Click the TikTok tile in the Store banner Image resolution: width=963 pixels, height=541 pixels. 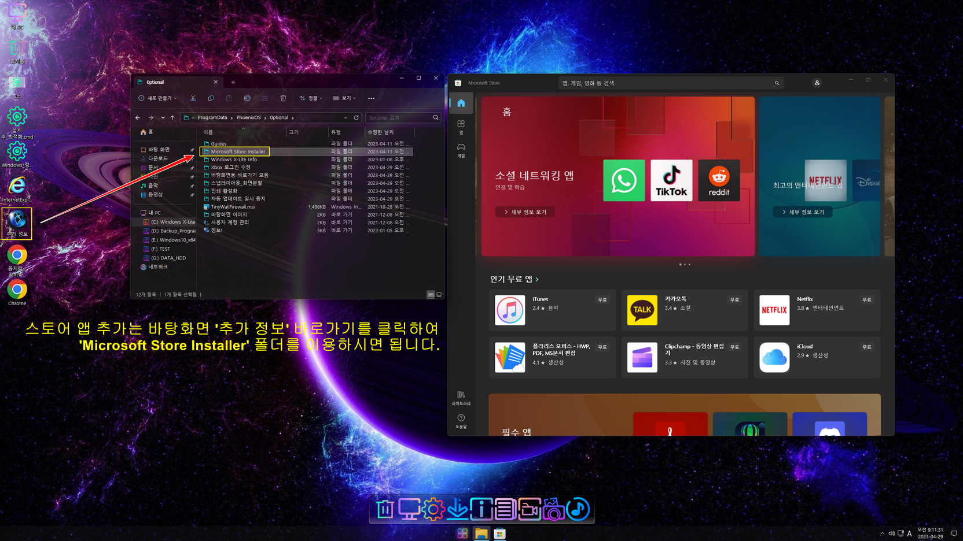[671, 180]
